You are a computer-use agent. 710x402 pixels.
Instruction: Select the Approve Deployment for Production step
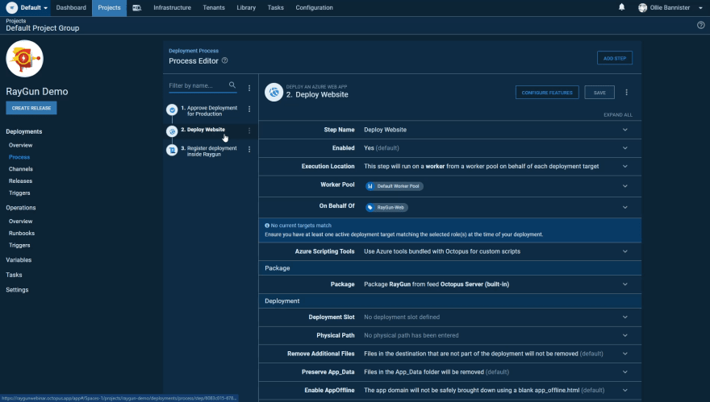coord(209,111)
